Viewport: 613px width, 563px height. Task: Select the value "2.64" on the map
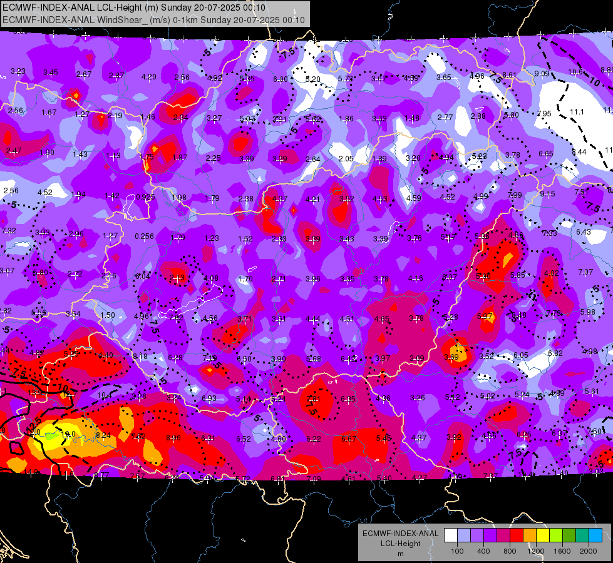pyautogui.click(x=312, y=159)
